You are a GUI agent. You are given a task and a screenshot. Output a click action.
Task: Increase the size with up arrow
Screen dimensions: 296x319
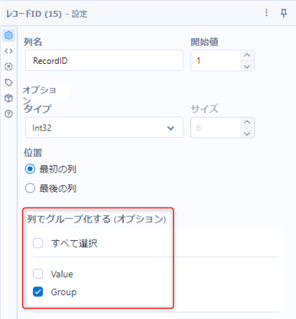pyautogui.click(x=247, y=122)
